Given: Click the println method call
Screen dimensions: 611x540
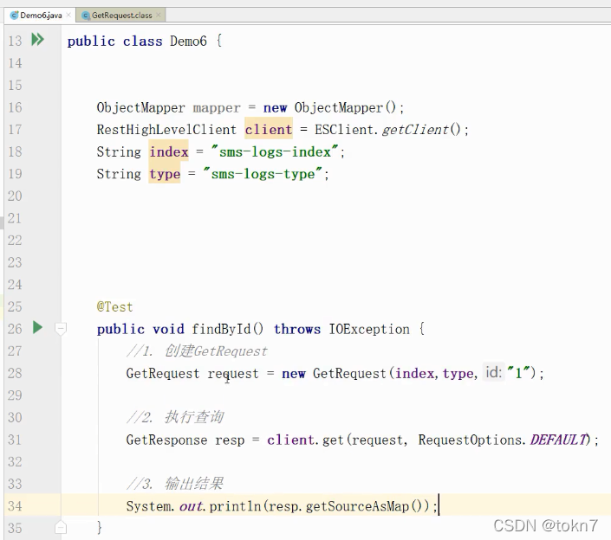Looking at the screenshot, I should [x=235, y=506].
